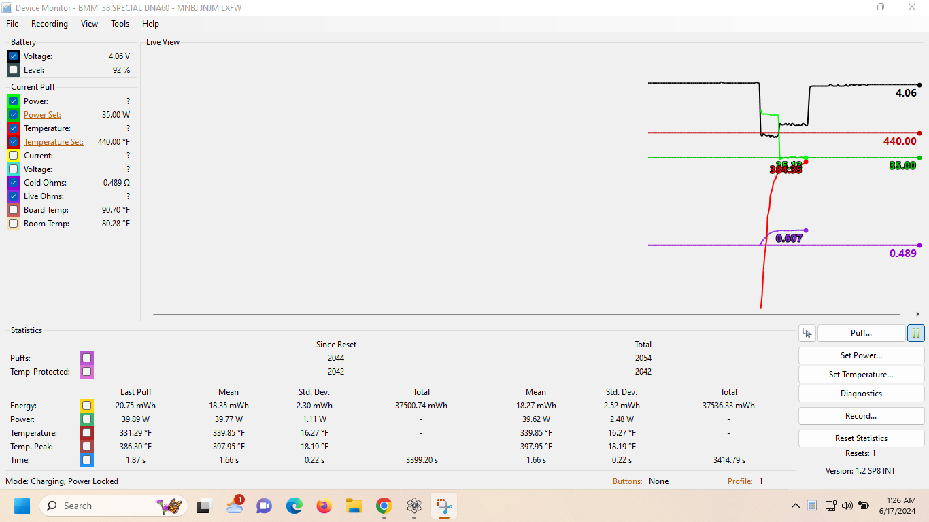Open Google Chrome from the taskbar
The image size is (929, 522).
coord(384,506)
